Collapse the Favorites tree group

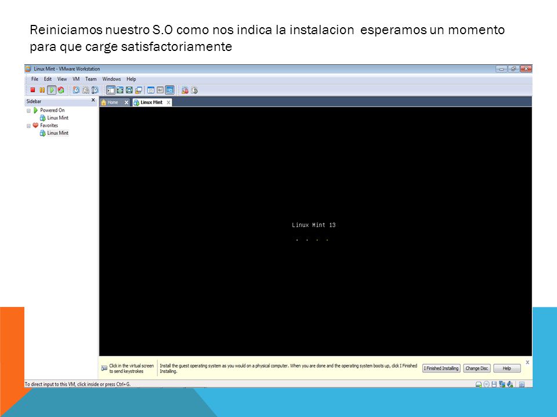(29, 126)
